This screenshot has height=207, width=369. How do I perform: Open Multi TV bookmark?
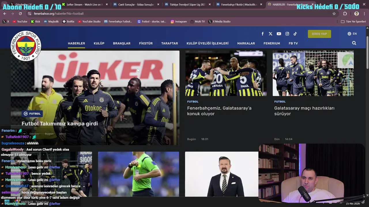point(197,22)
